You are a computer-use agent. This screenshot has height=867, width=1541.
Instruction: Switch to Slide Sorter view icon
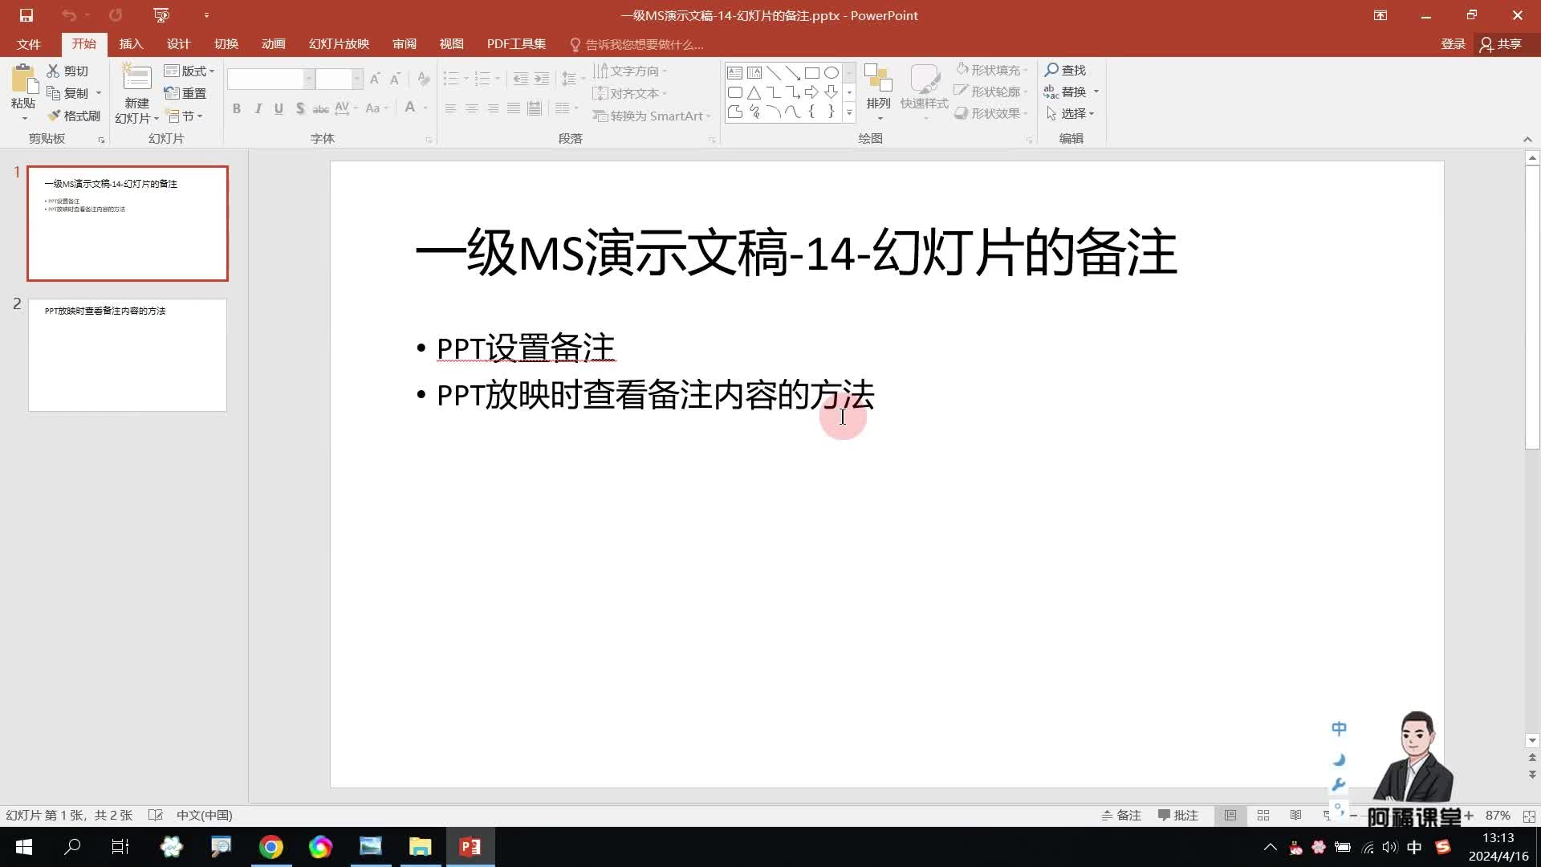(x=1263, y=816)
